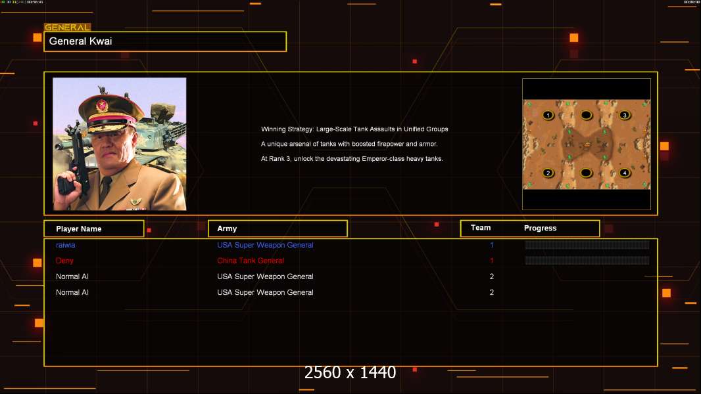The width and height of the screenshot is (701, 394).
Task: Select the Player Name column header
Action: click(94, 229)
